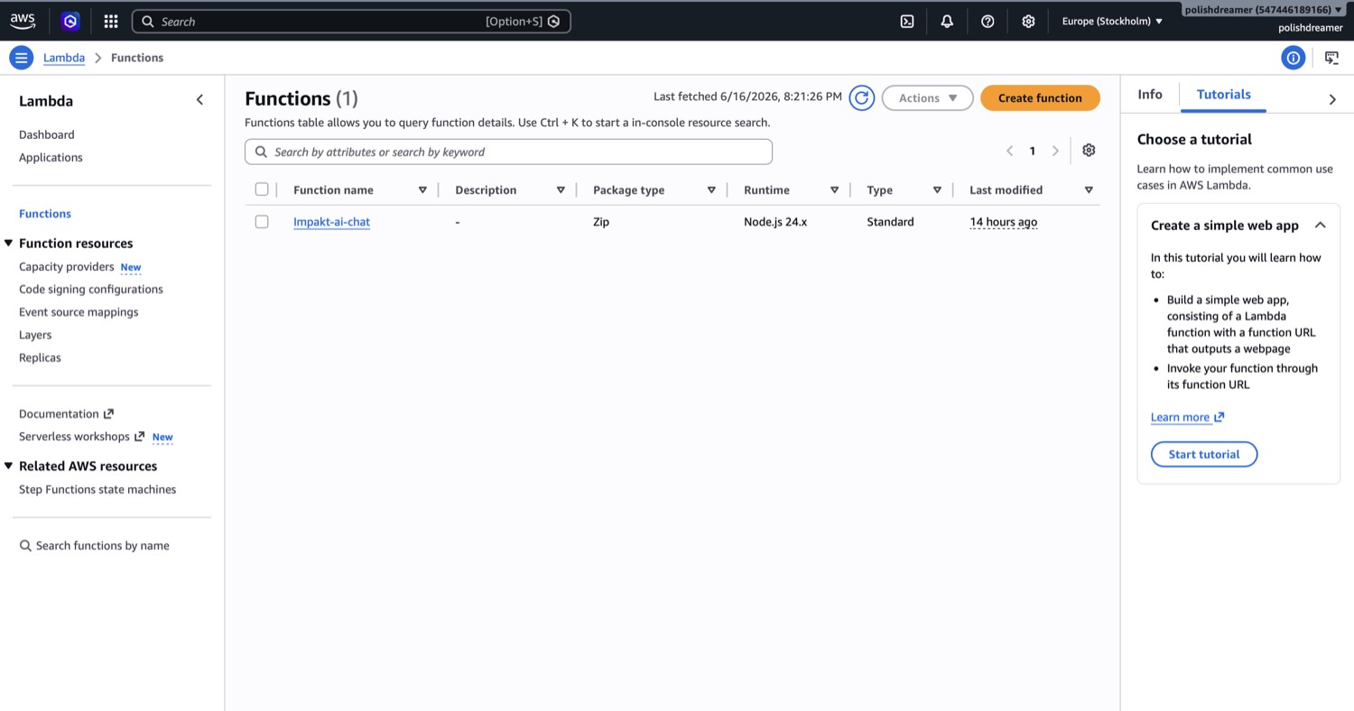The width and height of the screenshot is (1354, 711).
Task: Collapse the Lambda sidebar with the chevron
Action: [x=199, y=100]
